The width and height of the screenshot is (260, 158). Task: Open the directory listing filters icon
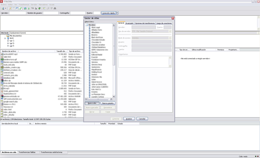point(44,8)
